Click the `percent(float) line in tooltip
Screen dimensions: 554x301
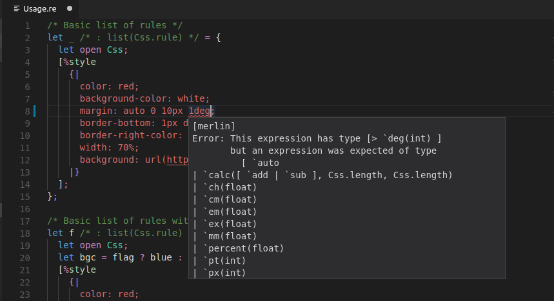coord(238,248)
